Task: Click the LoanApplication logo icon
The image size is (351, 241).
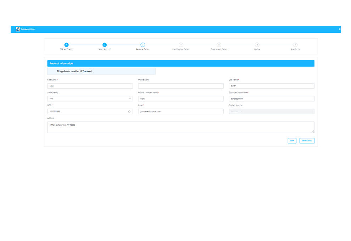Action: pyautogui.click(x=18, y=29)
